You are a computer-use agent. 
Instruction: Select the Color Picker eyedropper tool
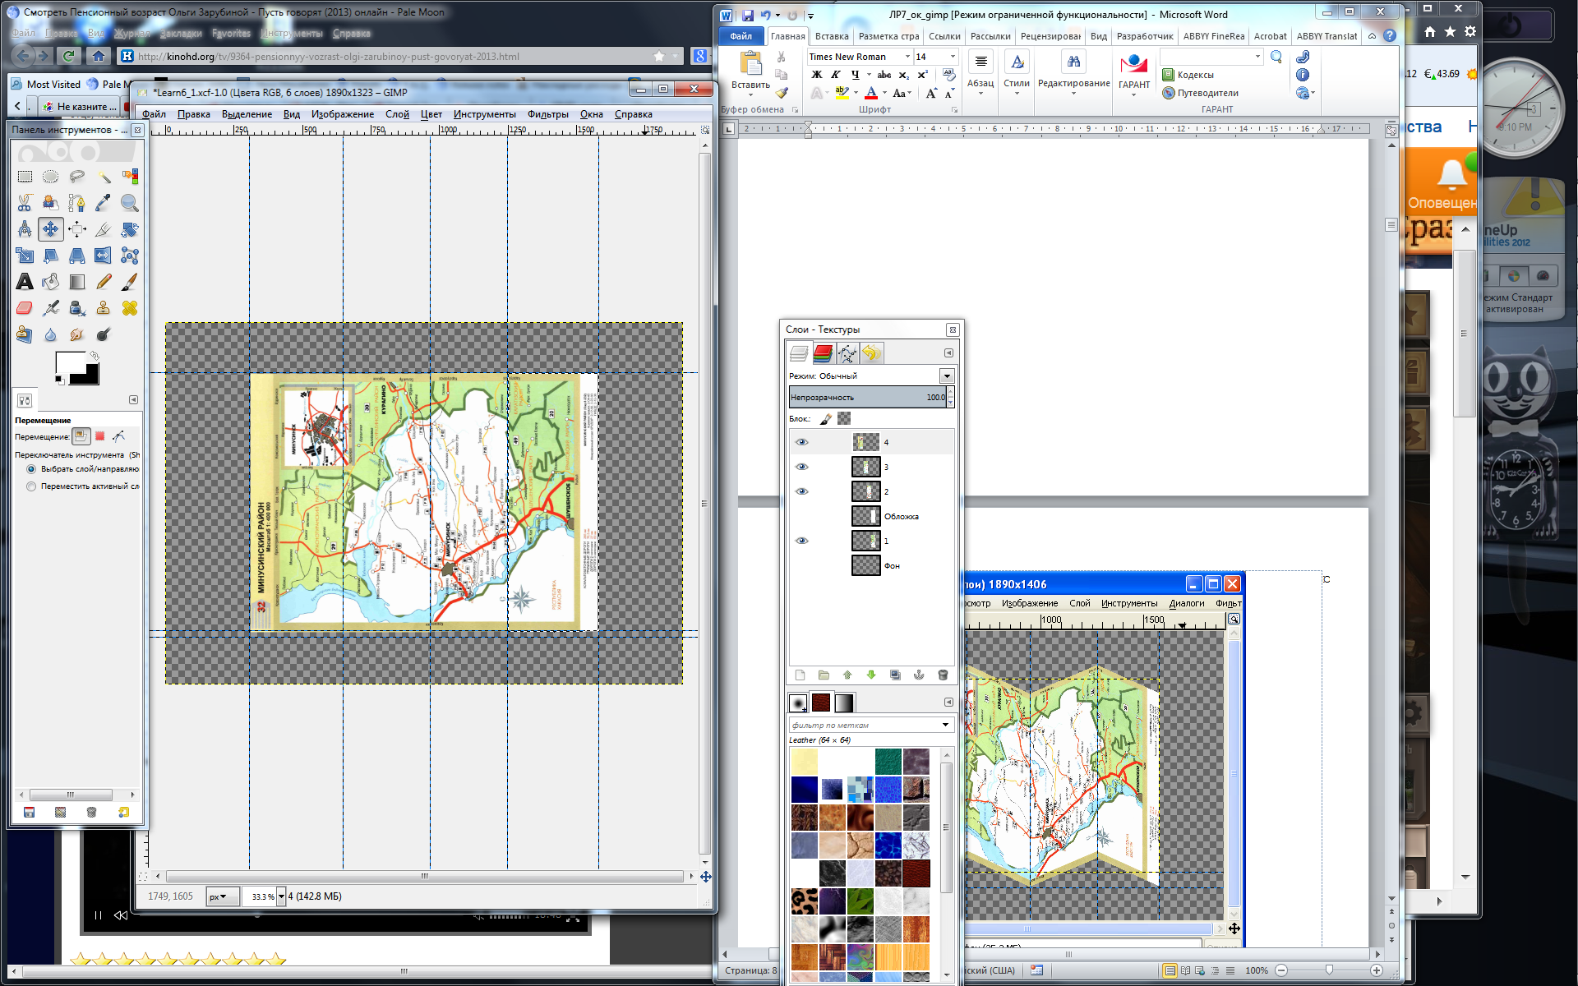(104, 203)
